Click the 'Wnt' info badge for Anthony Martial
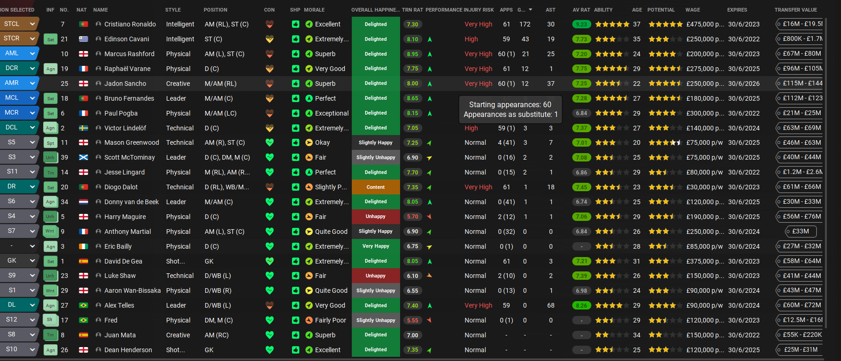This screenshot has height=361, width=841. (50, 232)
